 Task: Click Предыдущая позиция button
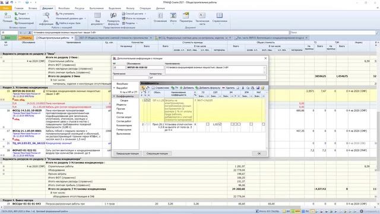(x=128, y=153)
